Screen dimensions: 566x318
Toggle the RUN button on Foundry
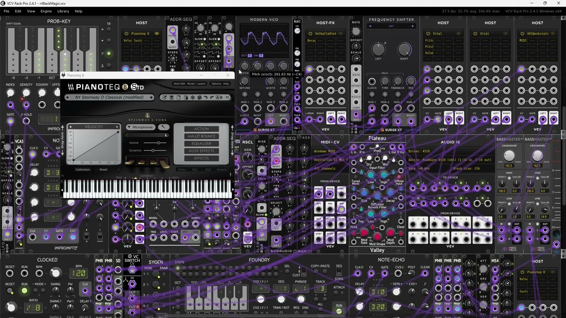339,311
